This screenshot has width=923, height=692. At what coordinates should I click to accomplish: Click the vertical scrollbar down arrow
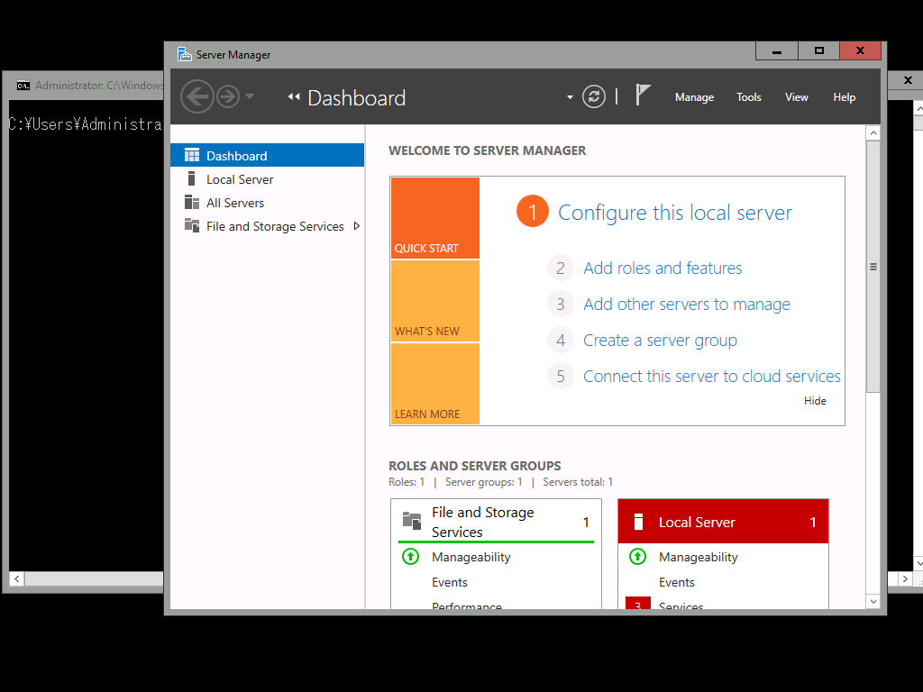pyautogui.click(x=873, y=601)
